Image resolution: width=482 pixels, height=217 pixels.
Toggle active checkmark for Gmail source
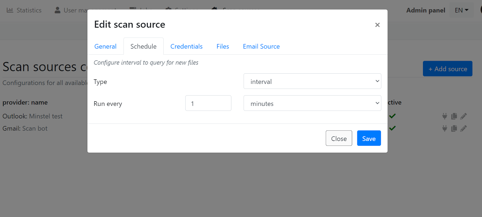(392, 128)
